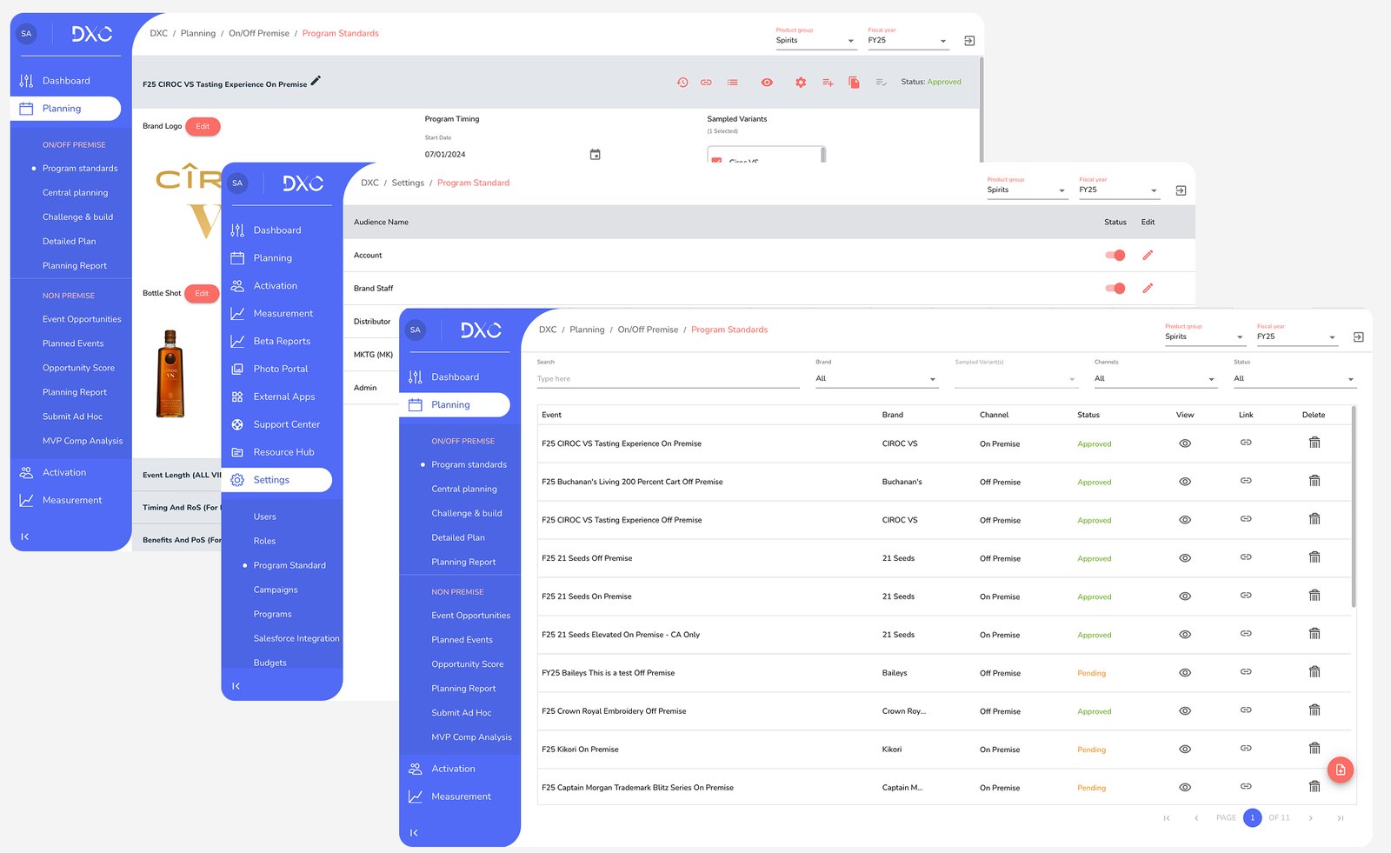This screenshot has height=853, width=1391.
Task: Click the link icon in the back window toolbar
Action: pyautogui.click(x=706, y=83)
